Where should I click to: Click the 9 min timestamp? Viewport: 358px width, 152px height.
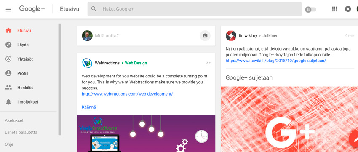[350, 36]
